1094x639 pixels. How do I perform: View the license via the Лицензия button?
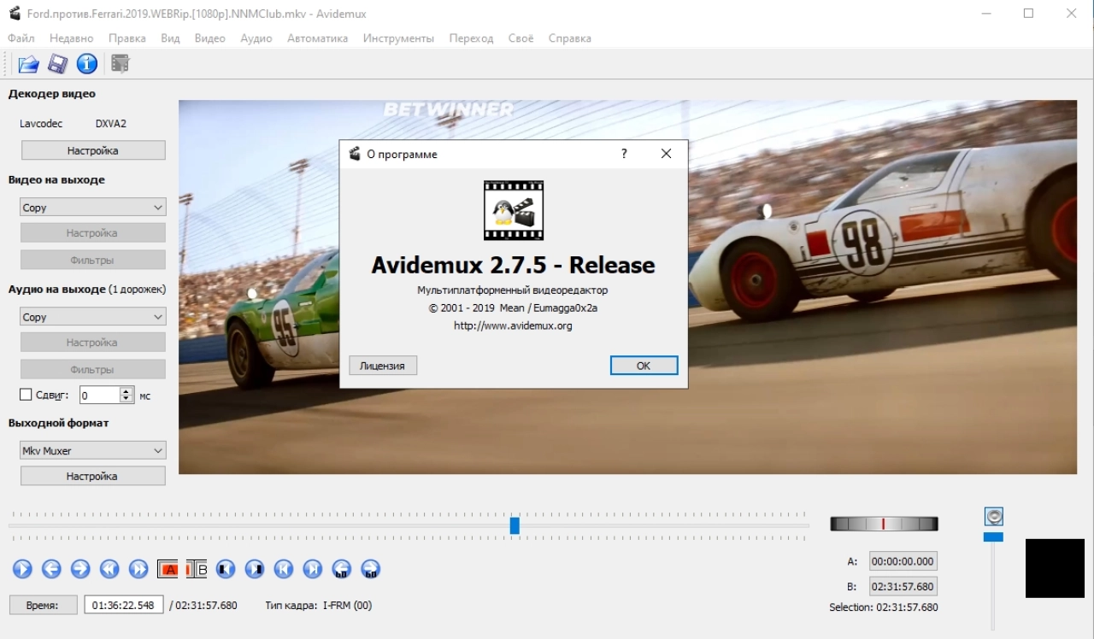(382, 366)
